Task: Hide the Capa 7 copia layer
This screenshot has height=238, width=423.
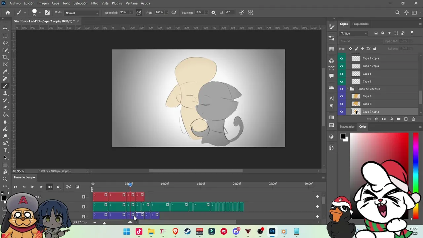Action: tap(342, 112)
